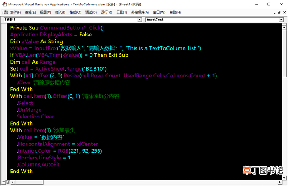Image resolution: width=288 pixels, height=186 pixels.
Task: Click the vertical scrollbar up arrow
Action: coord(284,28)
